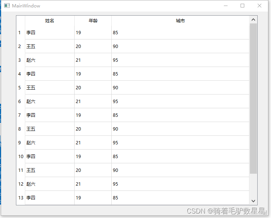Select row header 5
Screen dimensions: 271x218
pos(21,88)
